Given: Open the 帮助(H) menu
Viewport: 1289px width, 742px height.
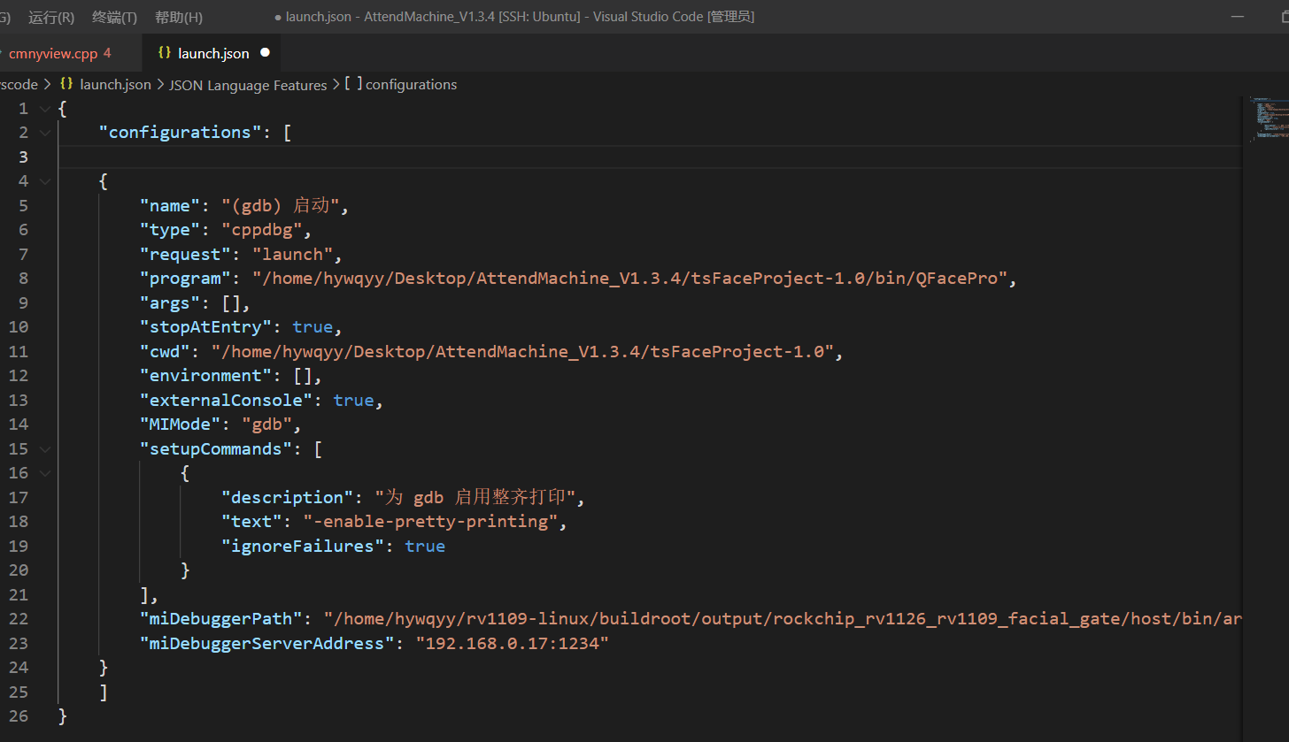Looking at the screenshot, I should coord(178,17).
